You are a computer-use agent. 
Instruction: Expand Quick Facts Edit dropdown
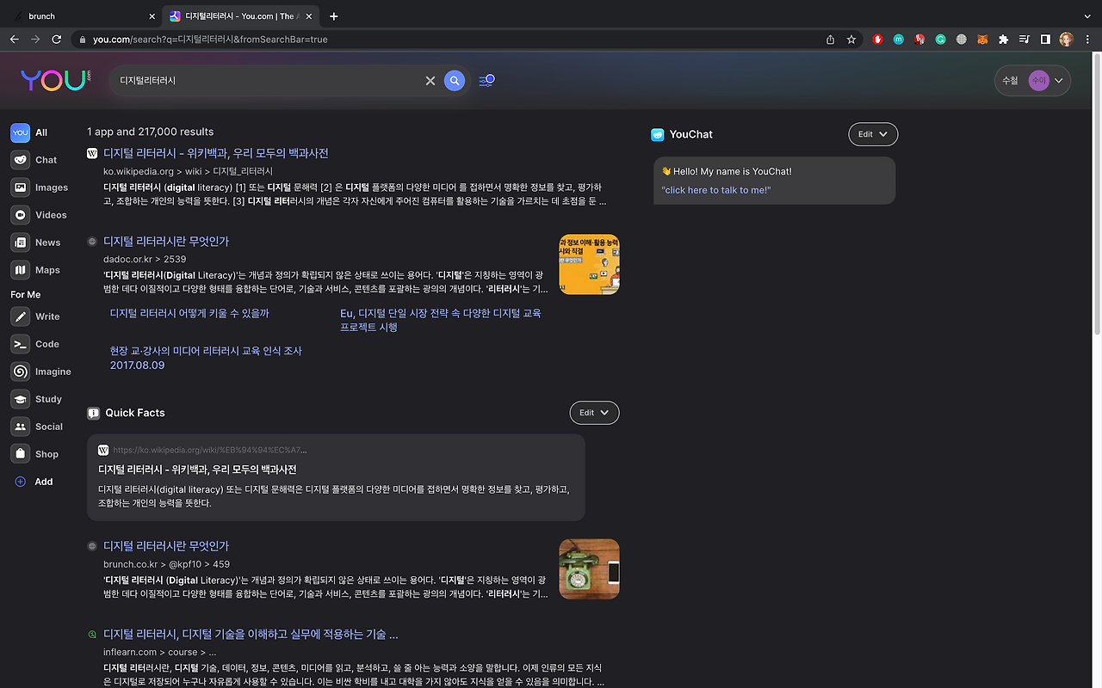tap(594, 413)
